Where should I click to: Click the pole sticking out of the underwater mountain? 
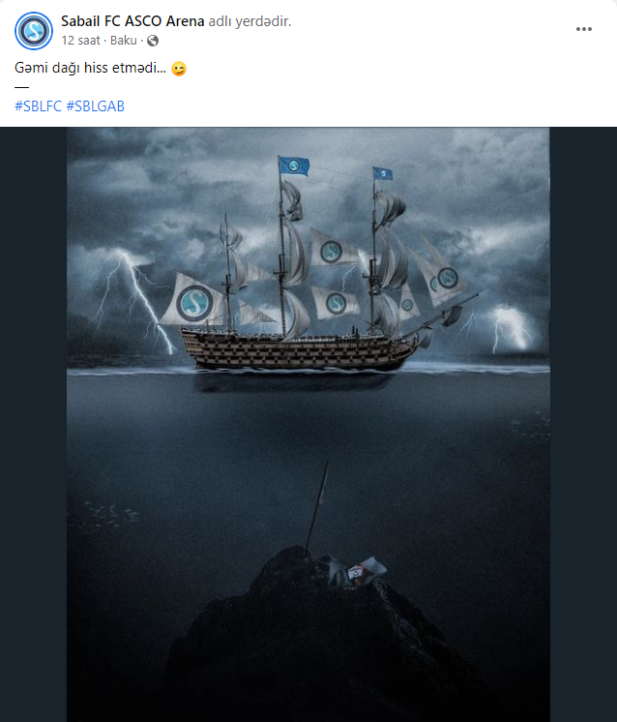pos(317,505)
